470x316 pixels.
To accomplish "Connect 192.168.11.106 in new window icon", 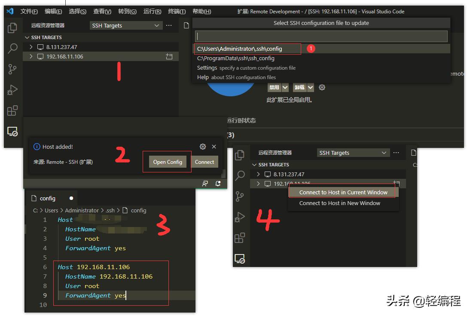I will point(169,56).
